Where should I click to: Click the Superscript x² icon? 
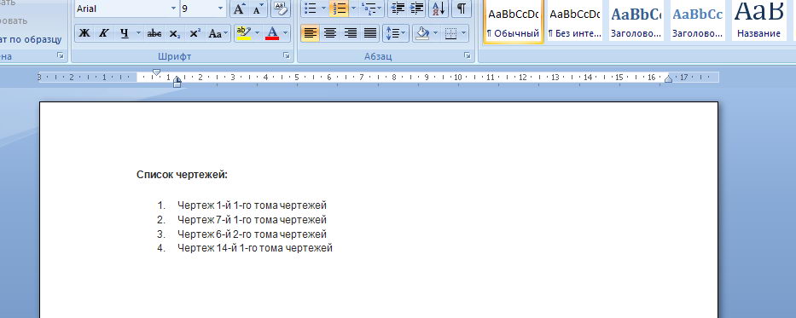(x=195, y=33)
